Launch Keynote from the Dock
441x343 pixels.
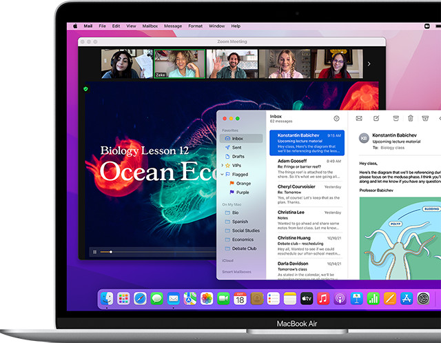point(357,299)
